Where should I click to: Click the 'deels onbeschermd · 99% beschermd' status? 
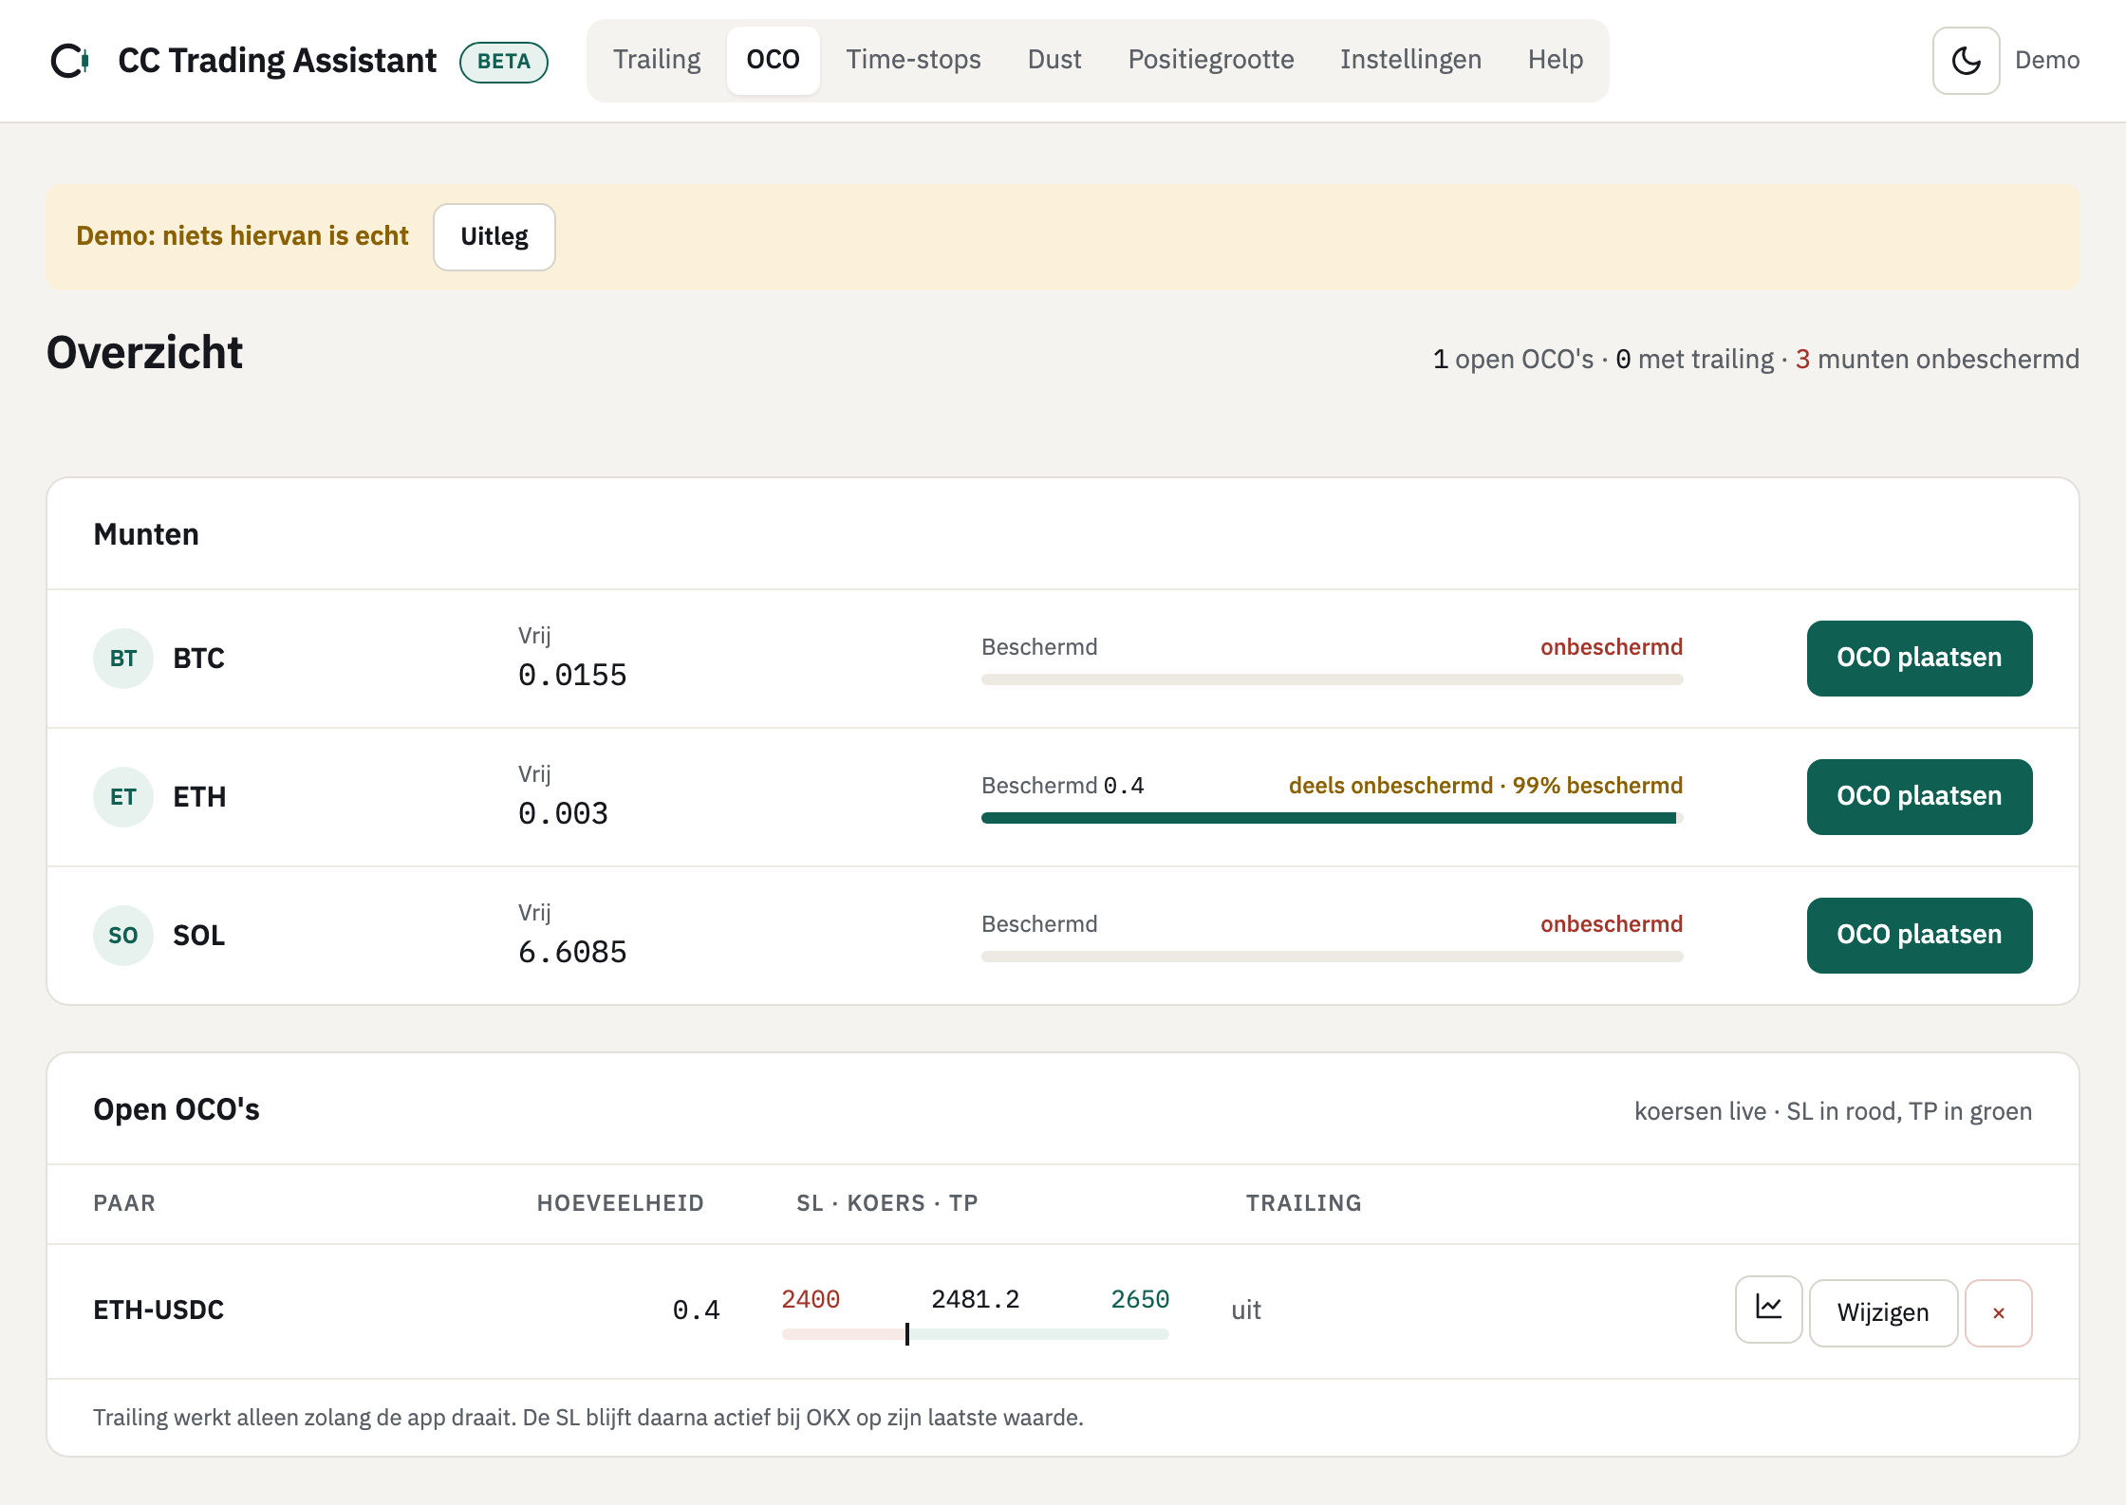(1485, 786)
